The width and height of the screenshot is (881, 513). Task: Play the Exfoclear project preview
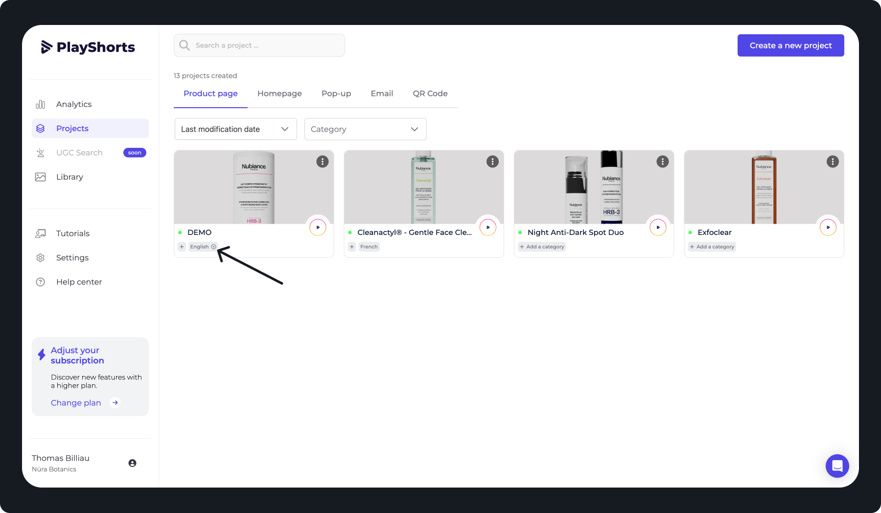[x=828, y=227]
